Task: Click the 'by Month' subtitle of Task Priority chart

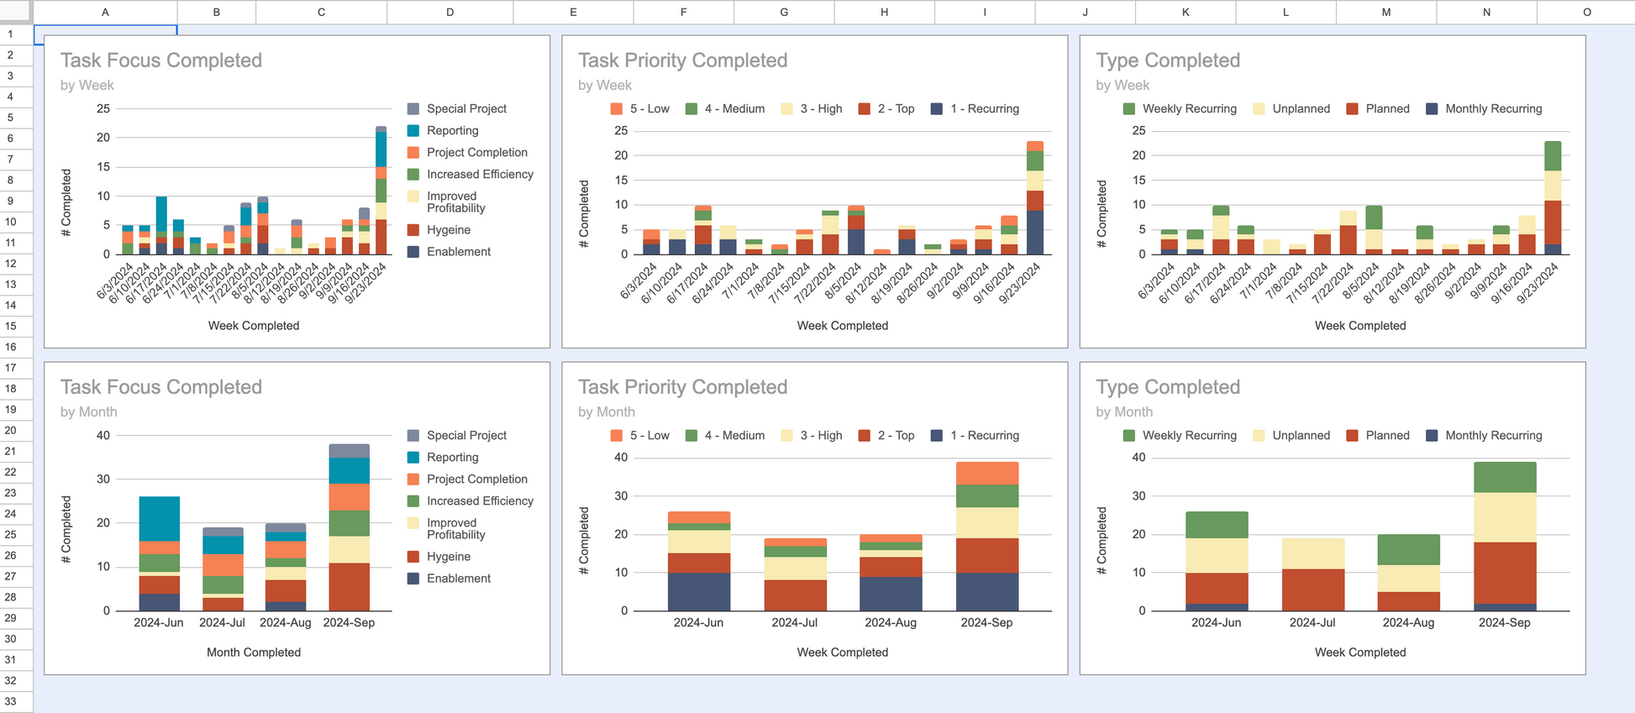Action: click(x=606, y=412)
